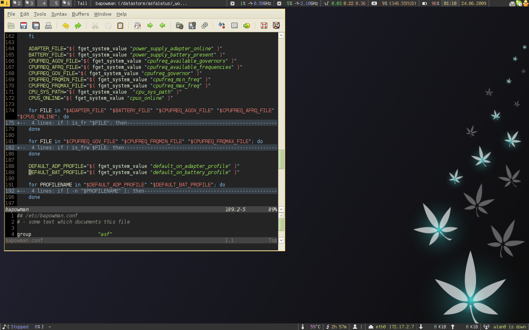Click the orange person tray icon
The height and width of the screenshot is (330, 529).
point(525,3)
